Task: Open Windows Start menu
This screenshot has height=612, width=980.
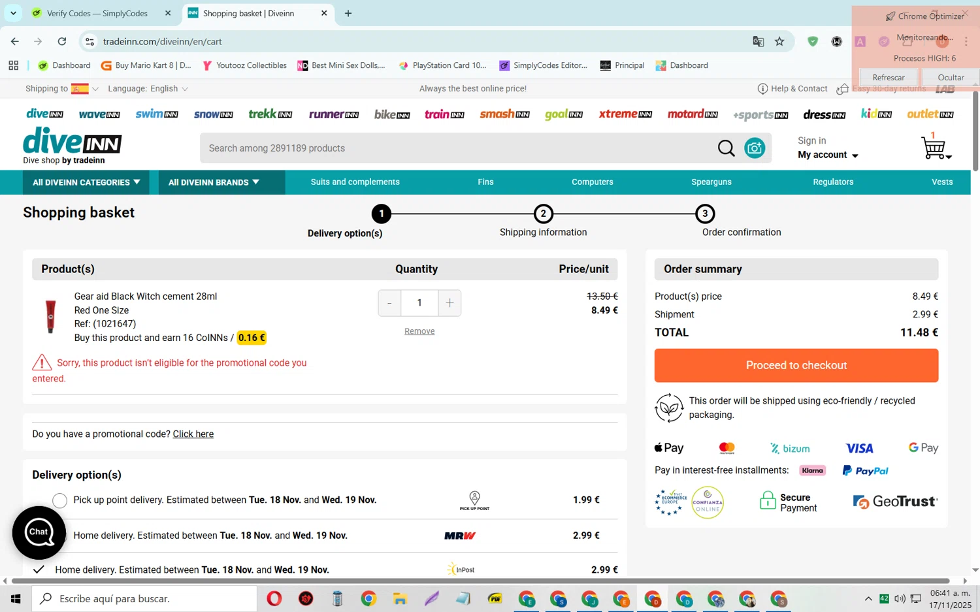Action: pyautogui.click(x=16, y=598)
